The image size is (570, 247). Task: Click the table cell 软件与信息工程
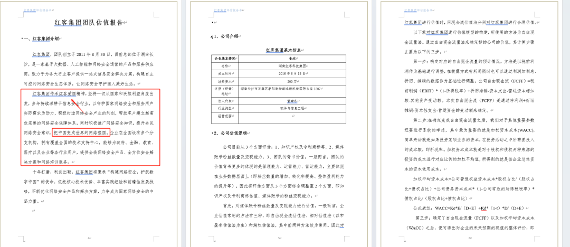[x=292, y=108]
